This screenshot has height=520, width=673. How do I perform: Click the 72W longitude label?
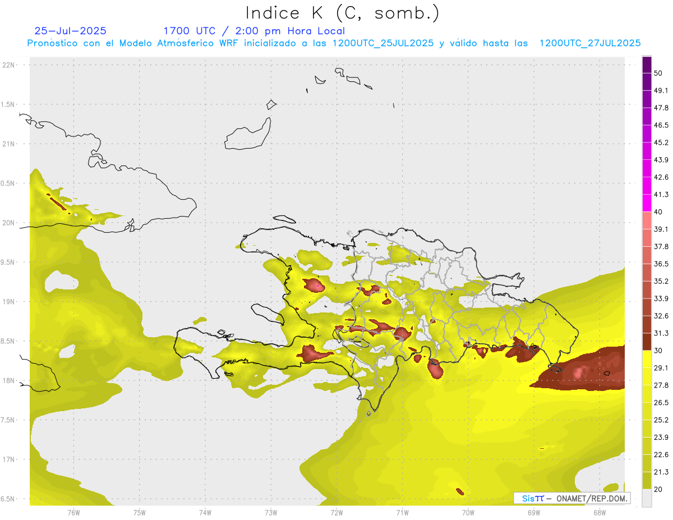coord(336,512)
